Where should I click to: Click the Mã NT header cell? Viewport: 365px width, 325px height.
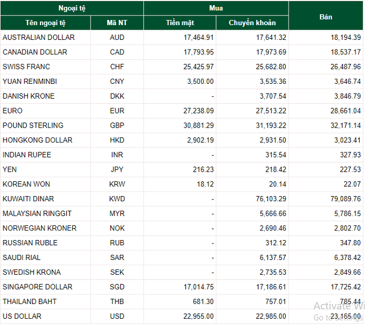click(117, 23)
